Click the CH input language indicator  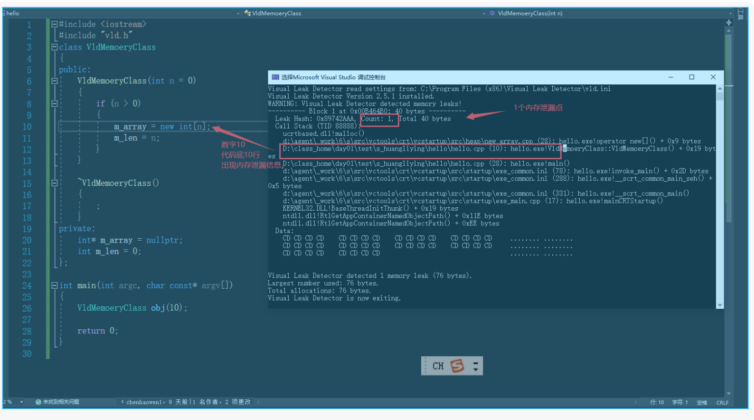click(x=438, y=366)
